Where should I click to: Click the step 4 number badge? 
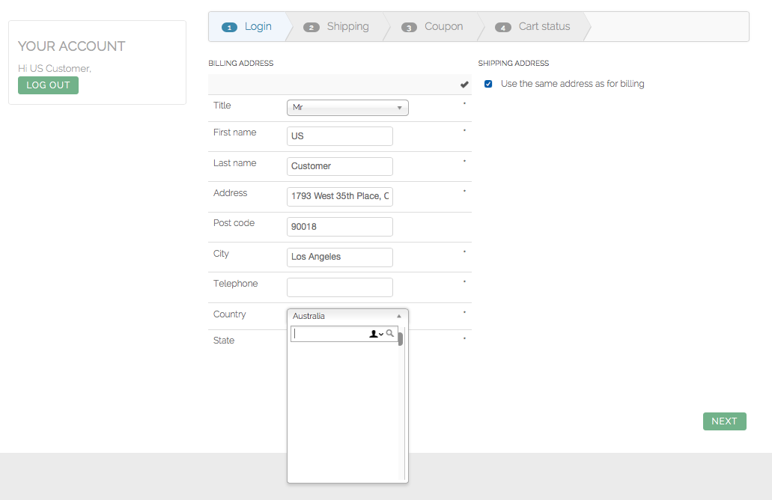503,28
